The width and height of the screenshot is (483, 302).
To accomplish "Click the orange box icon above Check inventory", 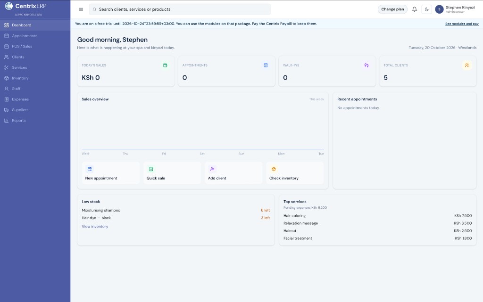I will click(x=274, y=169).
